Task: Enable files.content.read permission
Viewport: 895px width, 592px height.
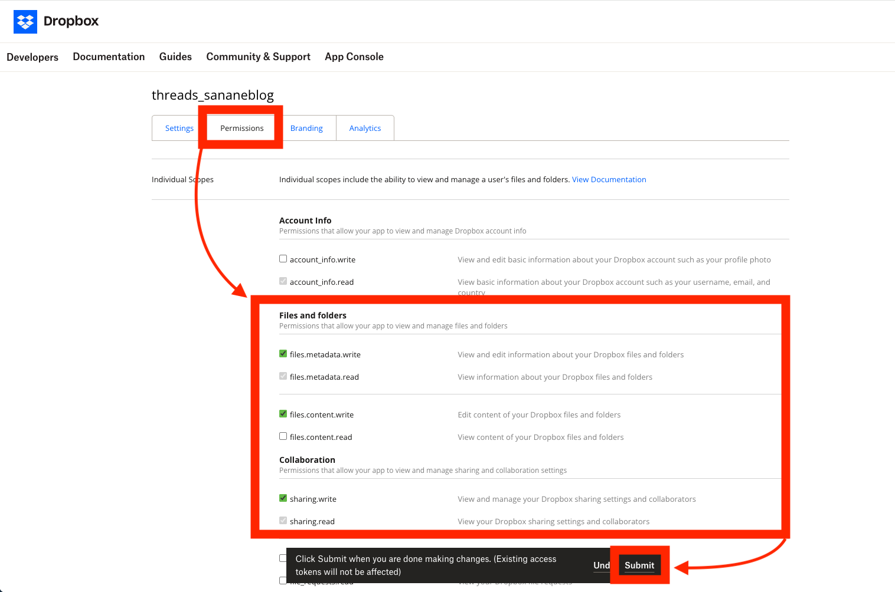Action: click(x=283, y=436)
